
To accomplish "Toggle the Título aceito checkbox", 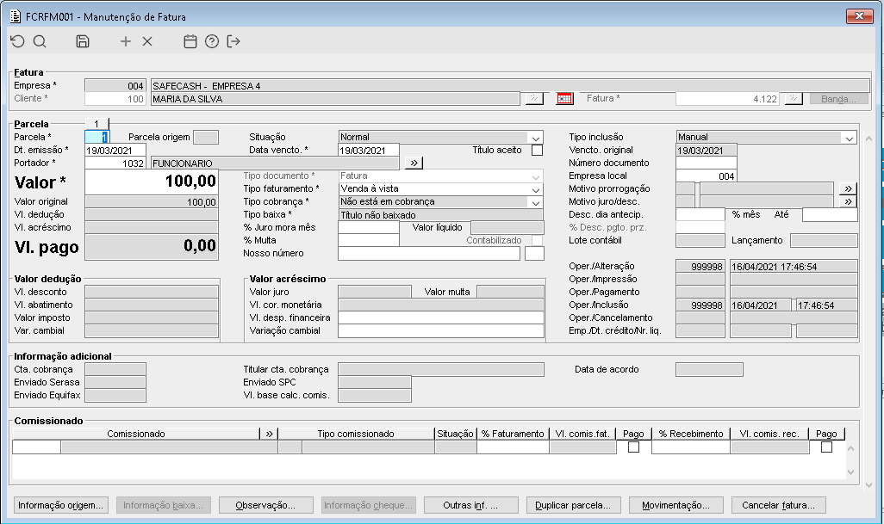I will coord(538,151).
